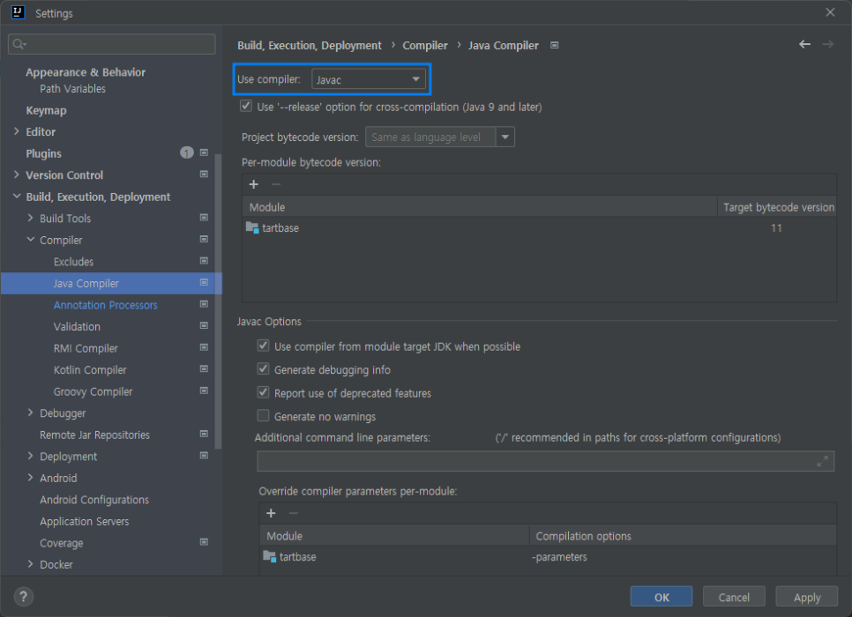Click the project icon next to Coverage

tap(205, 543)
